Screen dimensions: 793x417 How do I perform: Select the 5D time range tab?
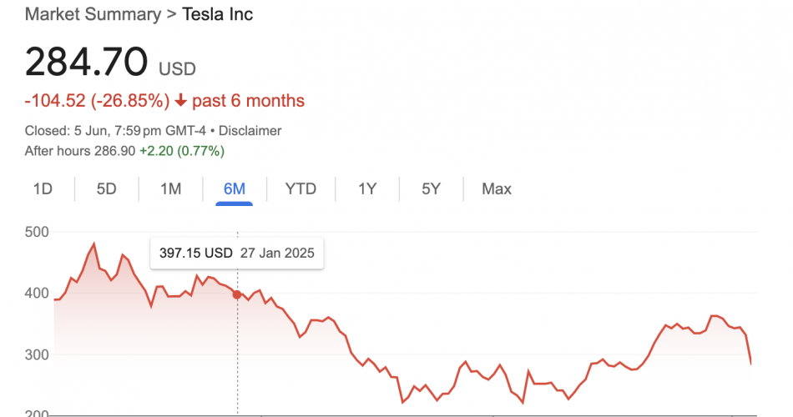pyautogui.click(x=106, y=188)
